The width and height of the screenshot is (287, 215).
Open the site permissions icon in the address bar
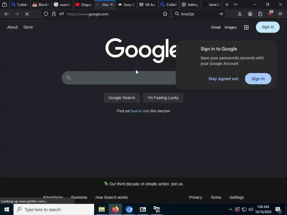click(61, 14)
